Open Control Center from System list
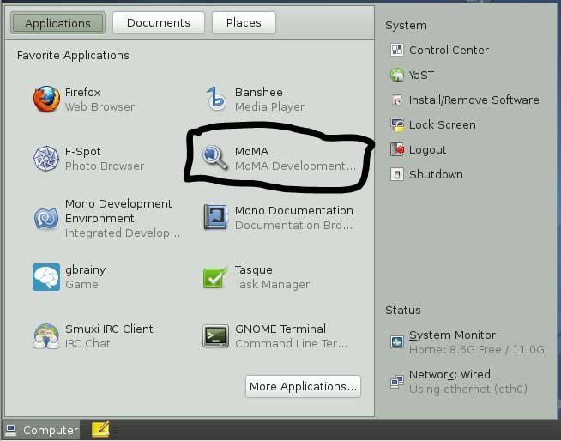The height and width of the screenshot is (441, 561). (x=449, y=51)
